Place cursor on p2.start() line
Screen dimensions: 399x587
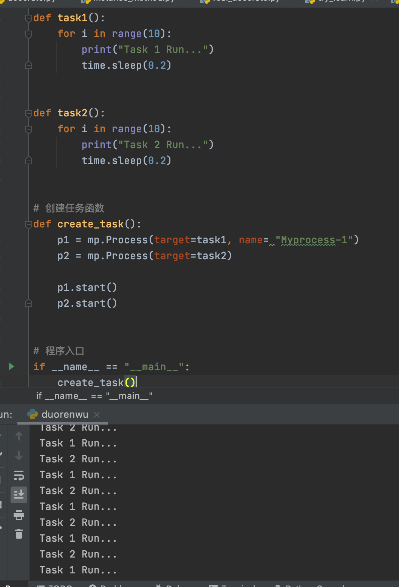87,303
